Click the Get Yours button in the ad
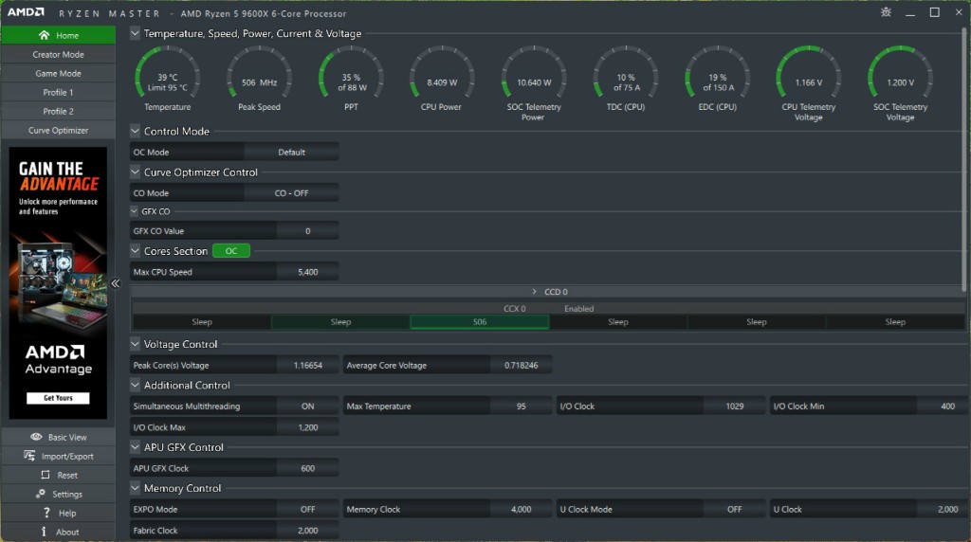The height and width of the screenshot is (542, 971). click(58, 398)
